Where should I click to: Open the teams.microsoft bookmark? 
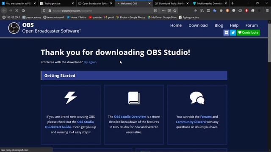tap(54, 17)
